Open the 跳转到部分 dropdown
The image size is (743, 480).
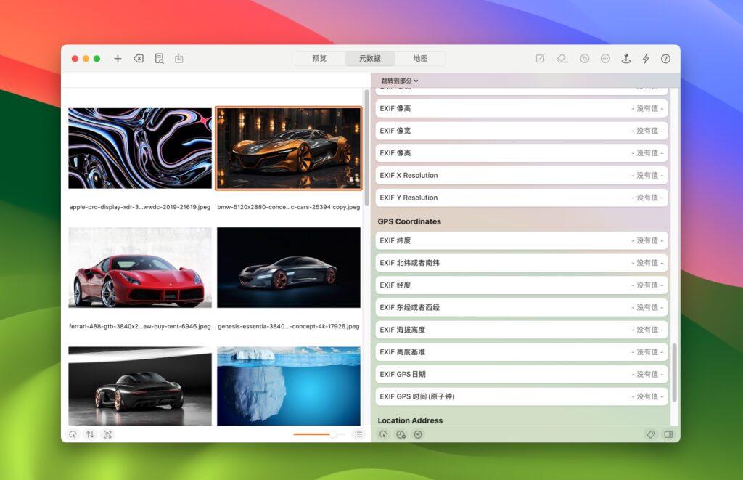pos(396,81)
